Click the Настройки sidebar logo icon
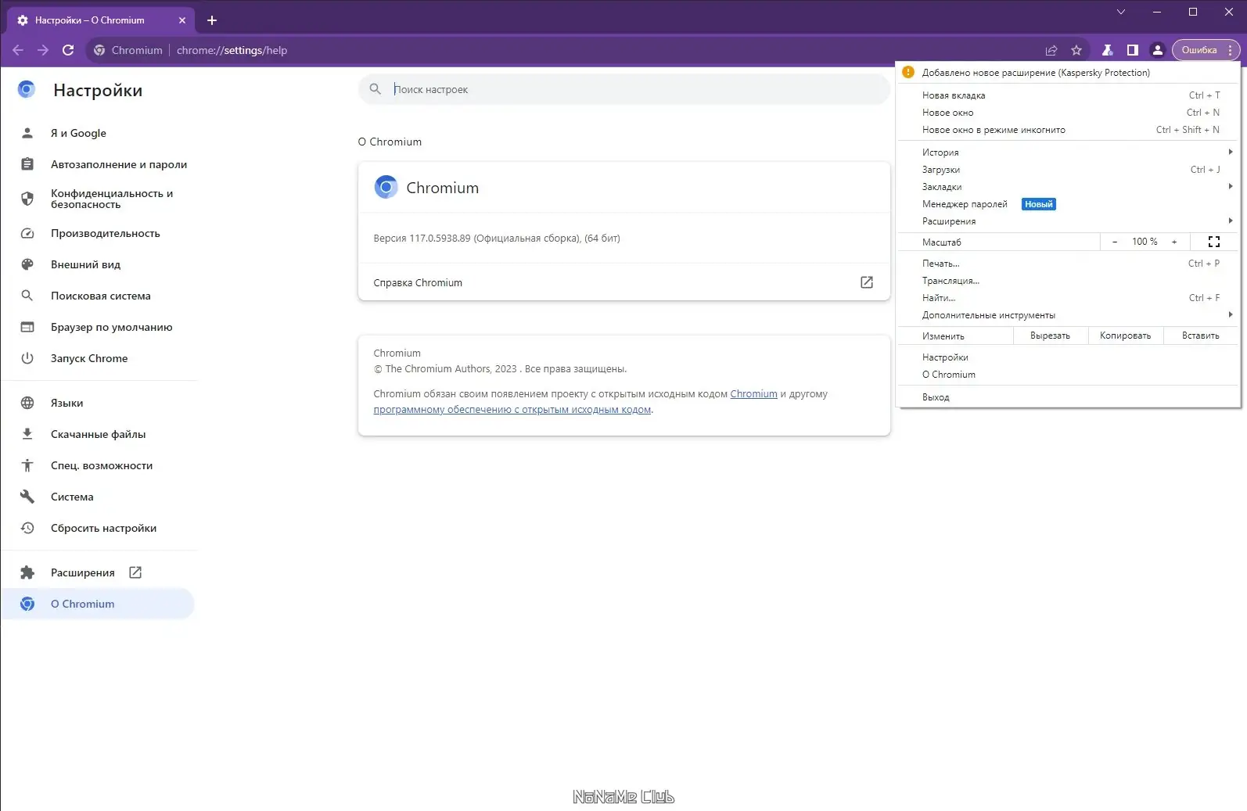 (x=27, y=89)
